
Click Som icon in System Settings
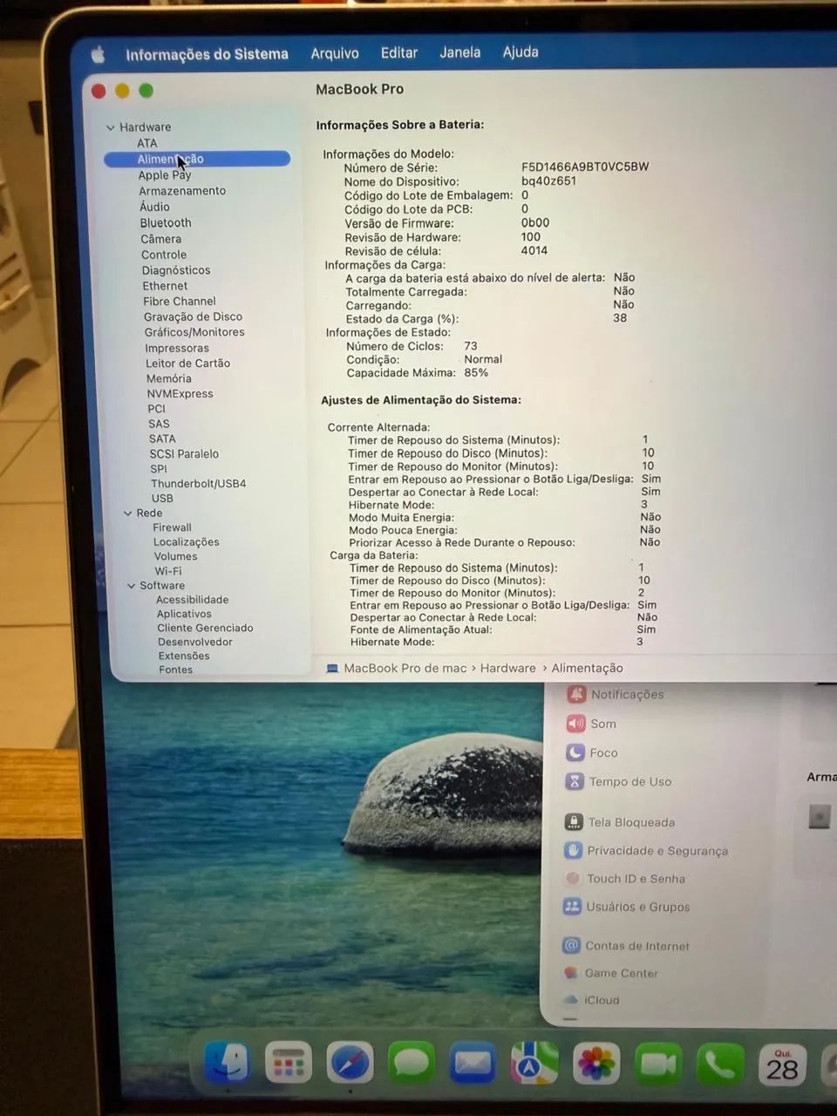[x=575, y=724]
